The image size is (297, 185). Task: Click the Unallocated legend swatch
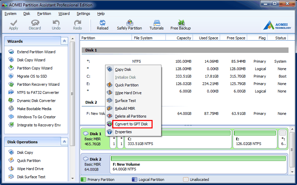coord(186,179)
